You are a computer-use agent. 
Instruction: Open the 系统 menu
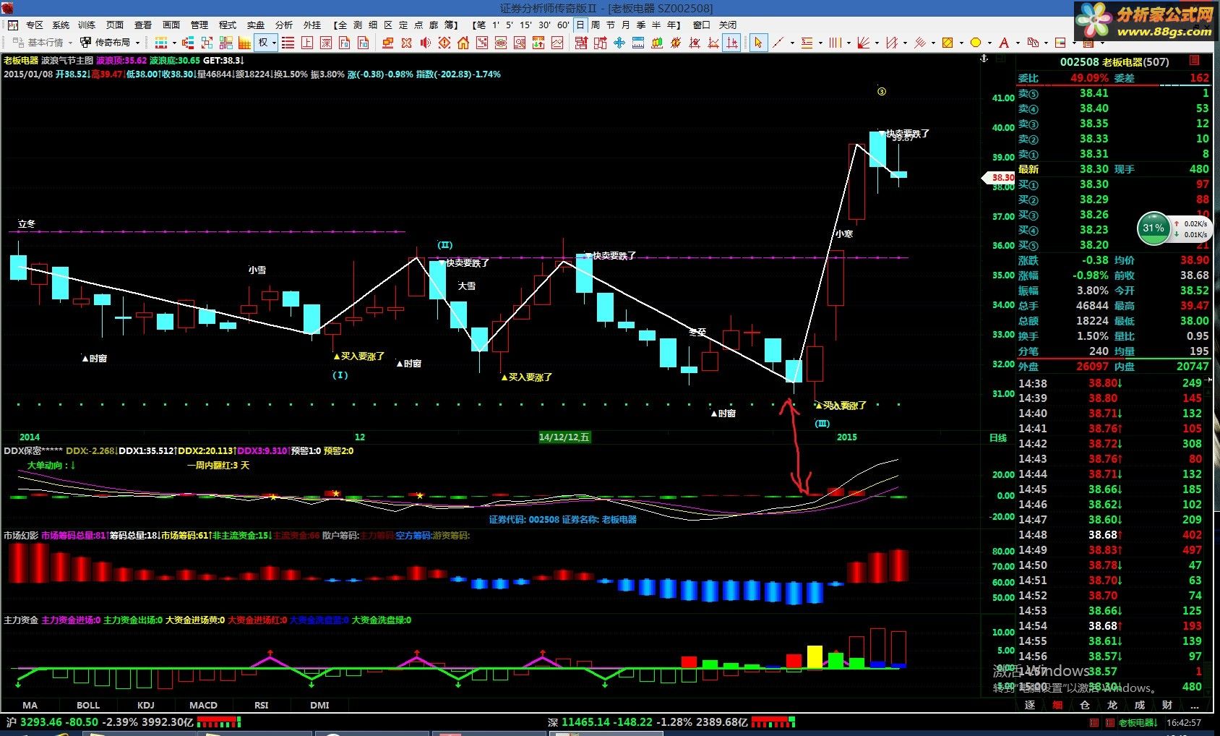pyautogui.click(x=61, y=25)
